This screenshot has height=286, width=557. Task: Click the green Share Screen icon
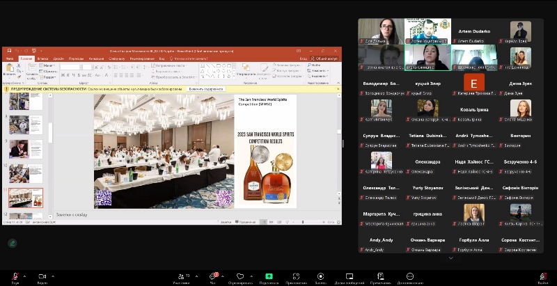pos(268,276)
